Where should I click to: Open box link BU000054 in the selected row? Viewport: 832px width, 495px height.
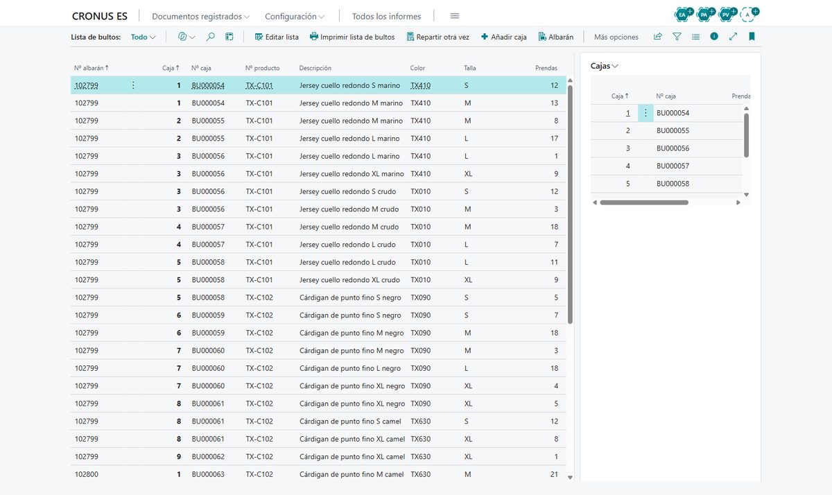[x=208, y=85]
